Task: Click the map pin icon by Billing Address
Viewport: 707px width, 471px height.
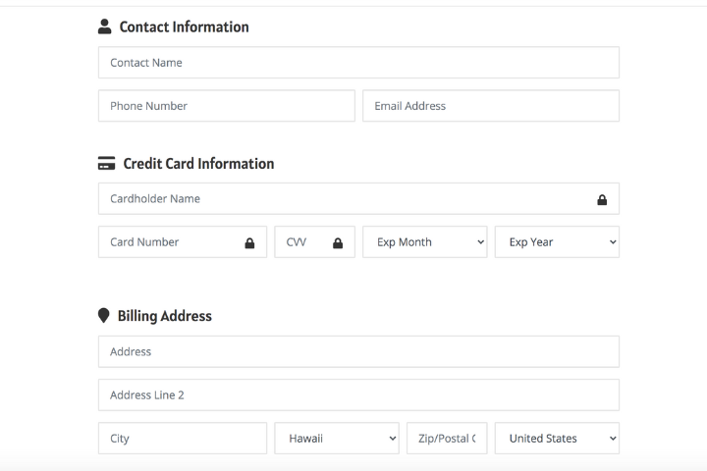Action: pyautogui.click(x=104, y=316)
